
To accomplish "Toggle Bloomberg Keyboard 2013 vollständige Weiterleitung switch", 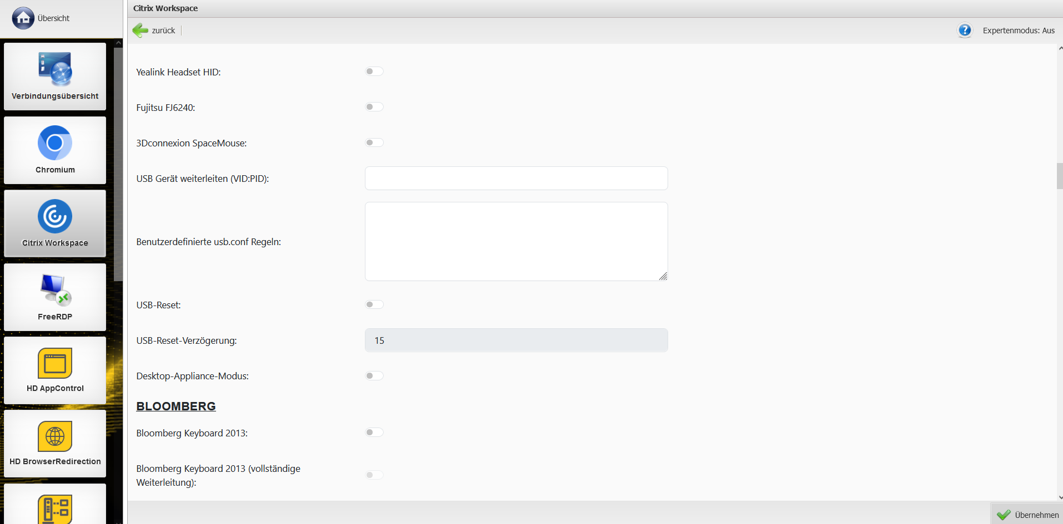I will click(374, 475).
